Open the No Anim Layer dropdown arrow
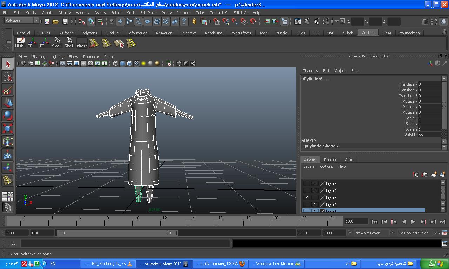 pyautogui.click(x=350, y=233)
